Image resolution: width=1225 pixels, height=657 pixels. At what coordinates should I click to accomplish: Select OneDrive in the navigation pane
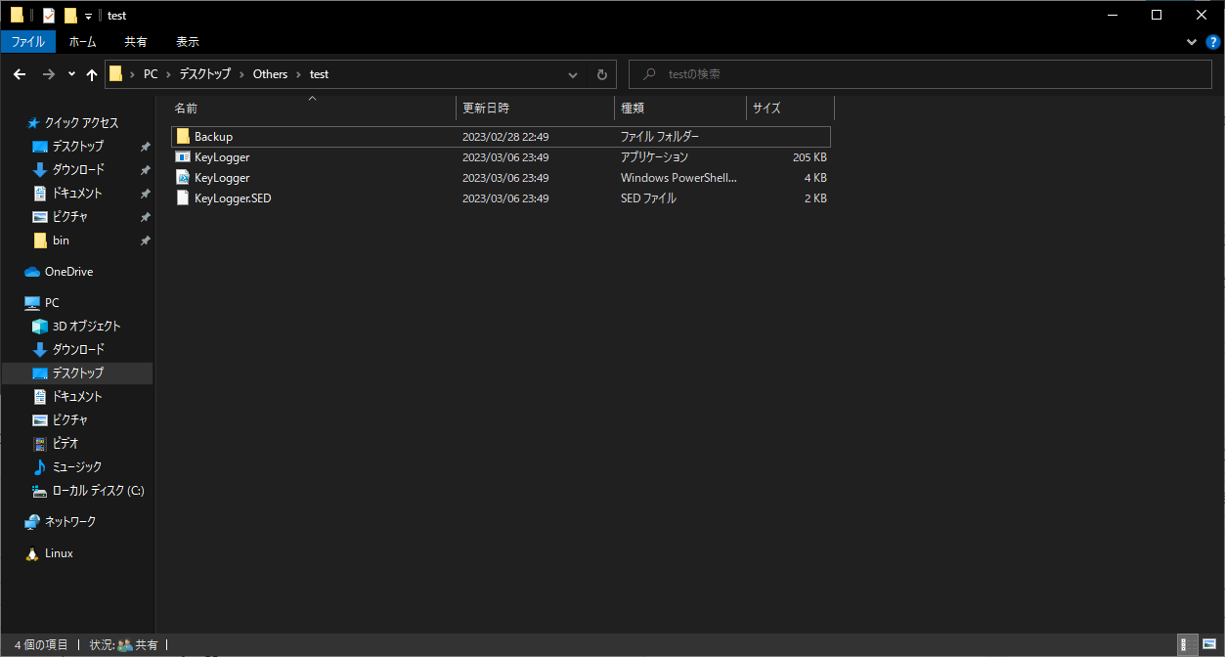tap(68, 272)
